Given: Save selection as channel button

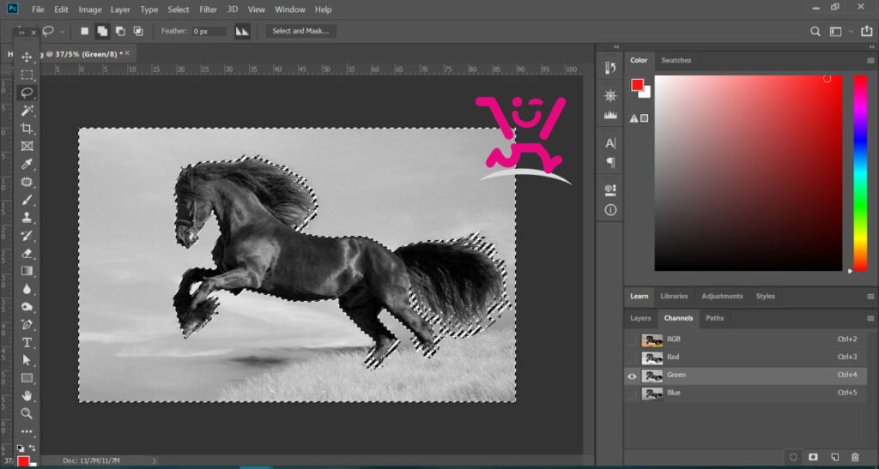Looking at the screenshot, I should pyautogui.click(x=814, y=457).
